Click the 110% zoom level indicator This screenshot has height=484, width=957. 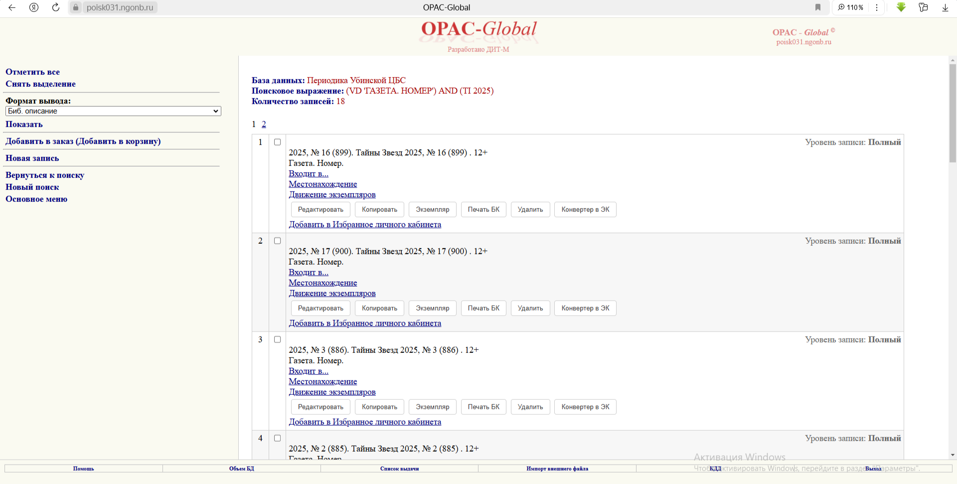pyautogui.click(x=851, y=7)
